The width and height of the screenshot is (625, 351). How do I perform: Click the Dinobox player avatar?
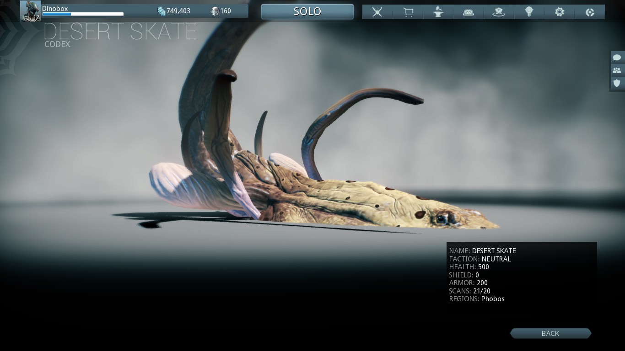[x=31, y=11]
